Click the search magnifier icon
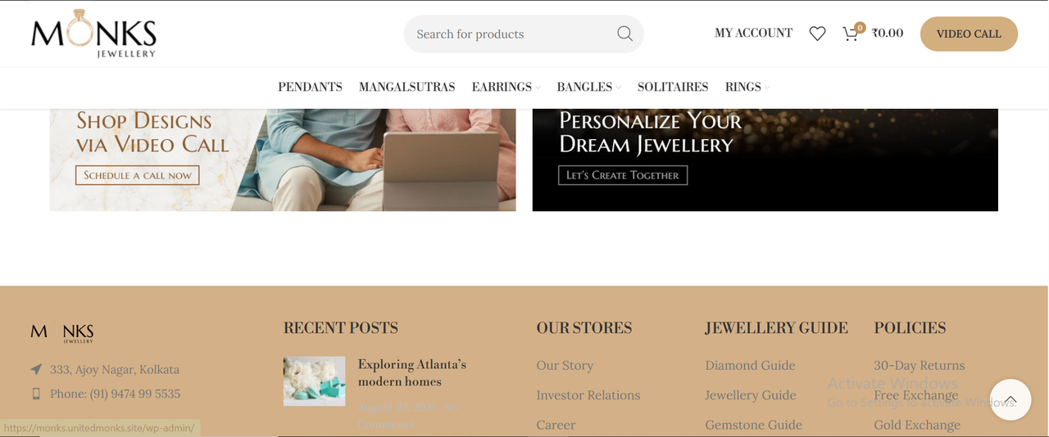 point(624,34)
